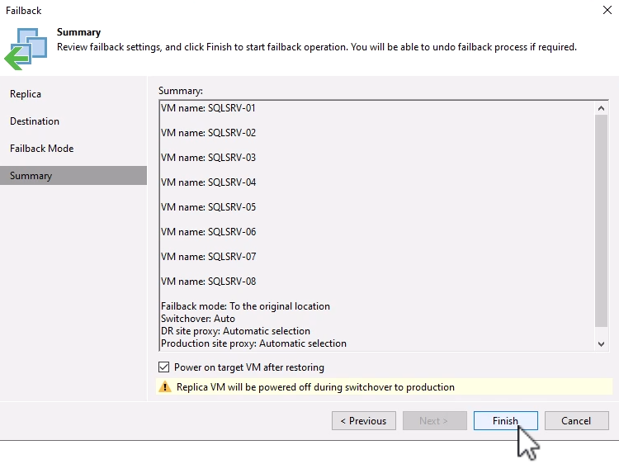Go back with the Previous button

[364, 421]
